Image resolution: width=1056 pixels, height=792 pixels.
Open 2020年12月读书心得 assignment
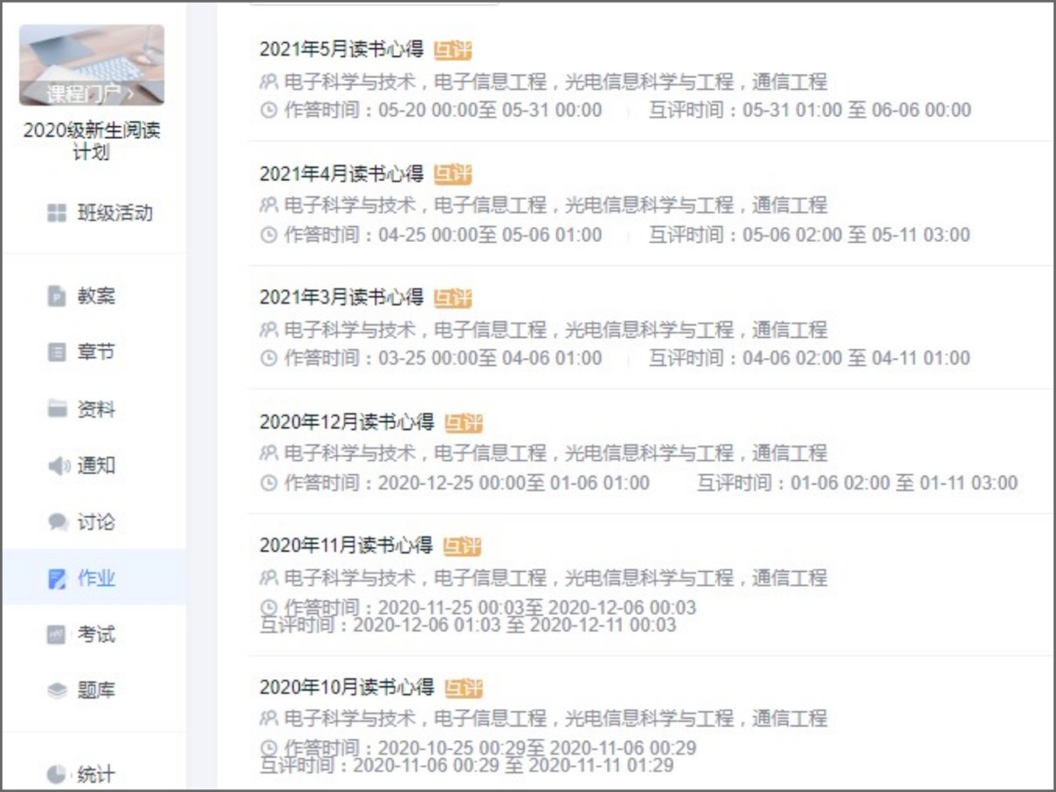[347, 423]
